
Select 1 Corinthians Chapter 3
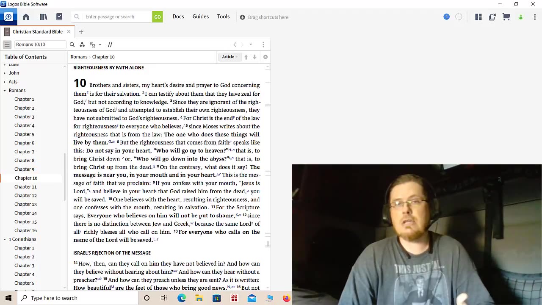pyautogui.click(x=24, y=266)
